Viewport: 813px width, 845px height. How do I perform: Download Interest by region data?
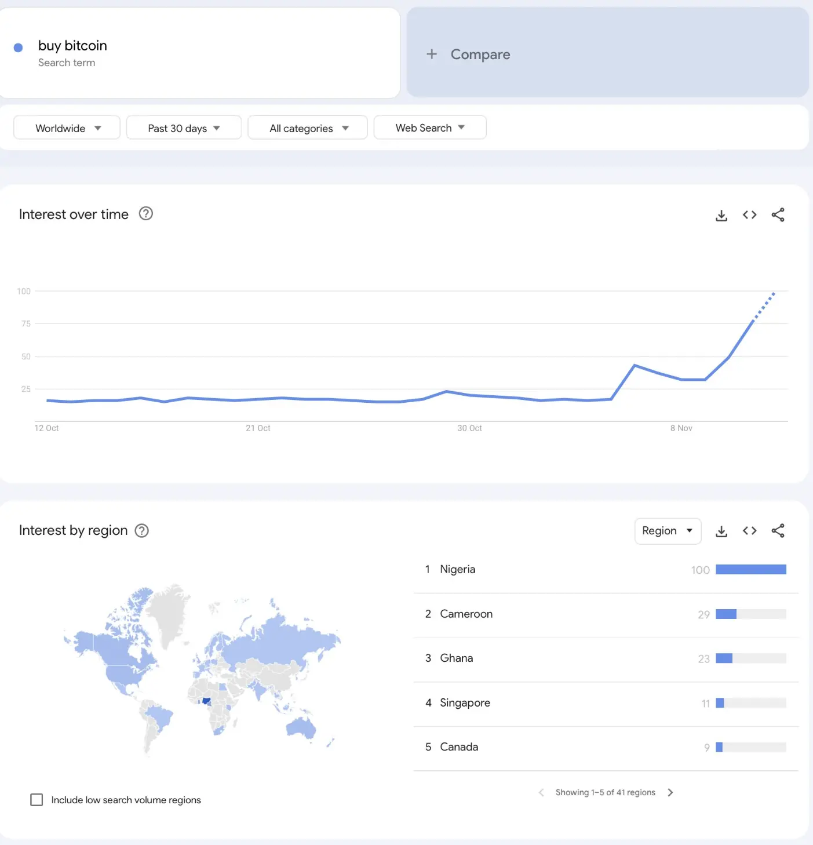(721, 531)
